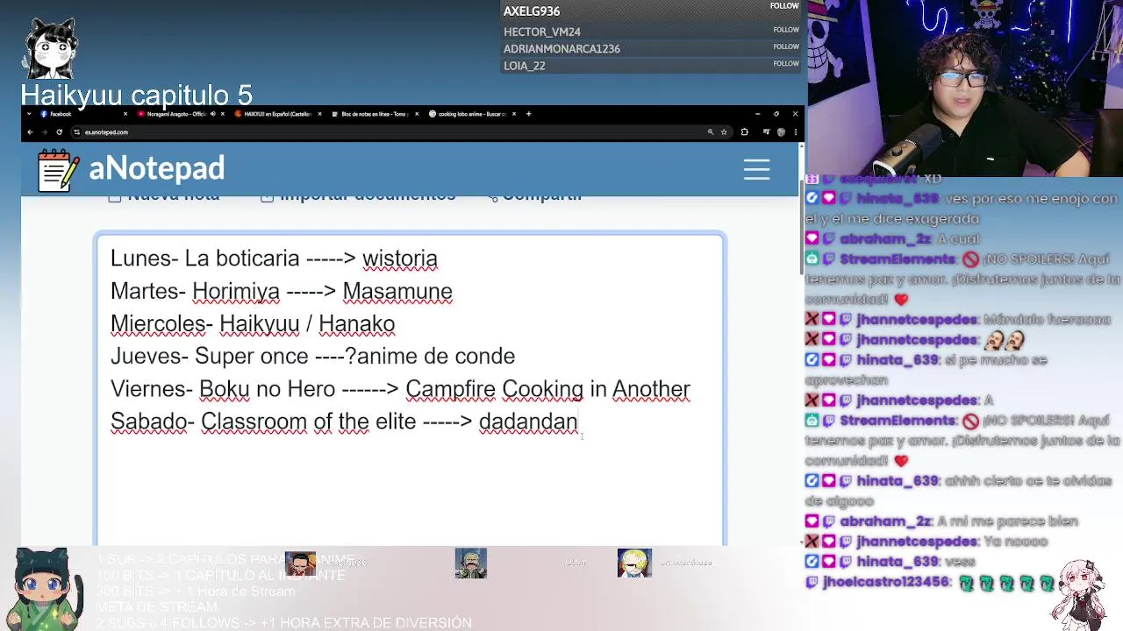Click the site info icon in address bar
This screenshot has width=1123, height=631.
click(77, 132)
